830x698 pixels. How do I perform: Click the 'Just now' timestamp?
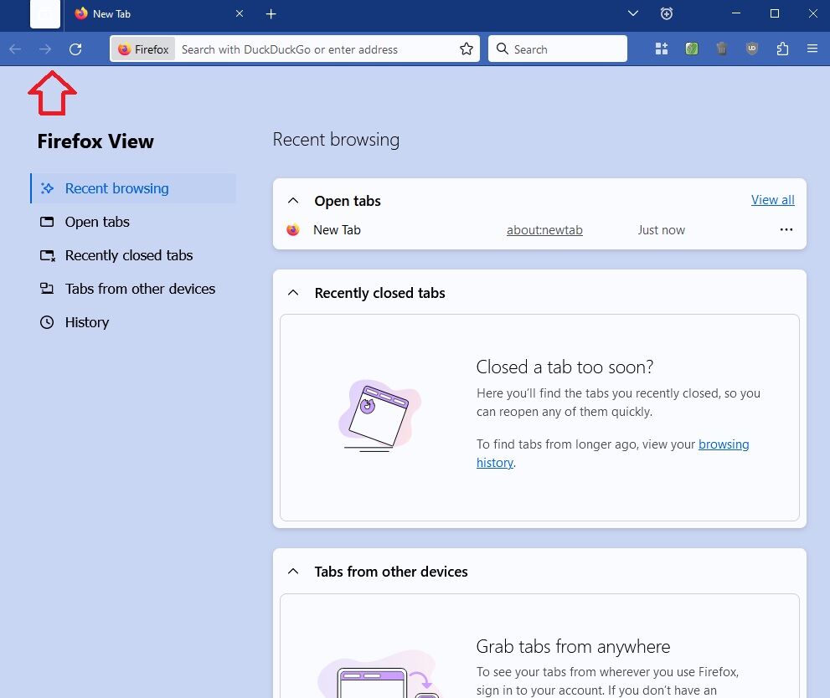[661, 230]
